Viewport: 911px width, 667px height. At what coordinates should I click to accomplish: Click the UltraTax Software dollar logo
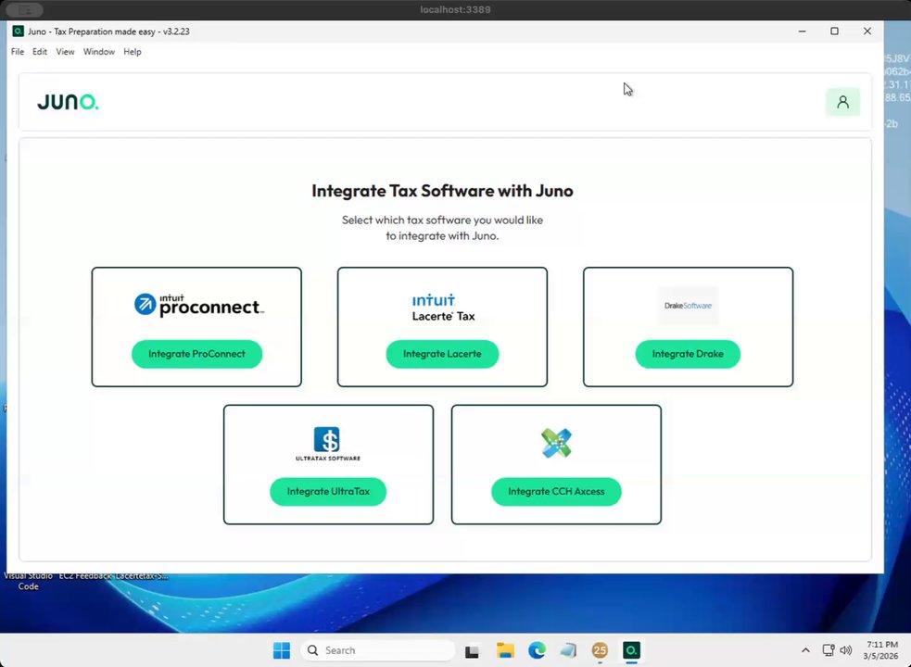coord(328,444)
